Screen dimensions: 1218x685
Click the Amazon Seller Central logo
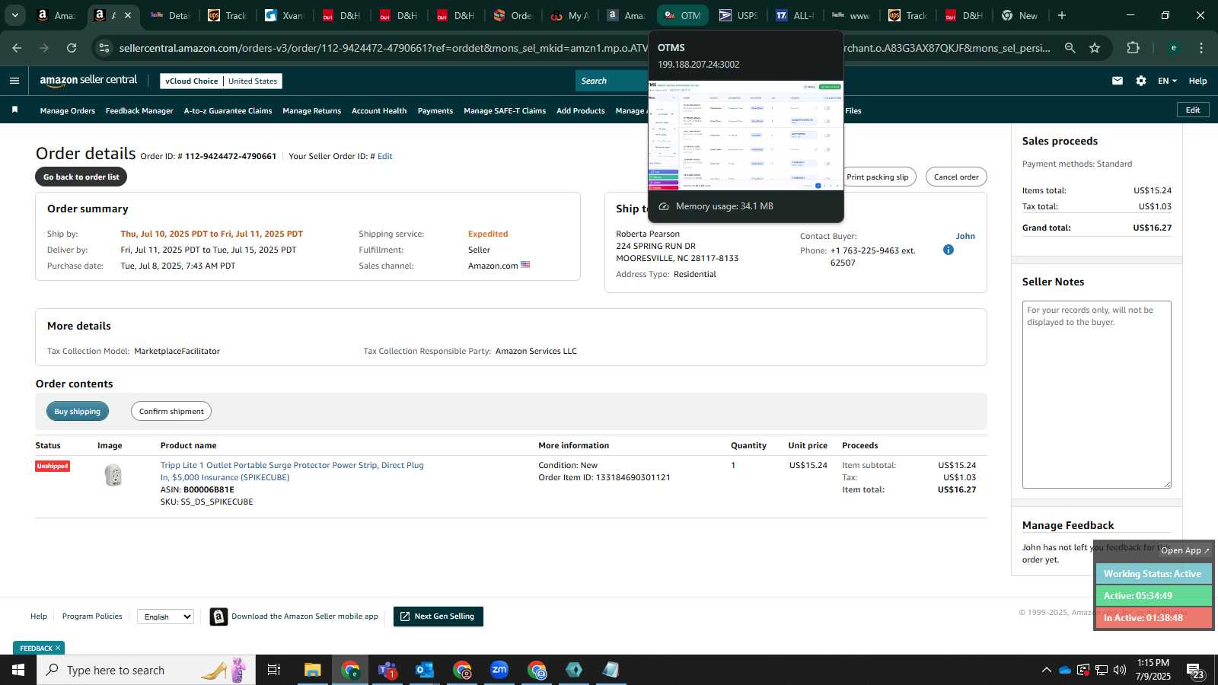click(x=88, y=81)
